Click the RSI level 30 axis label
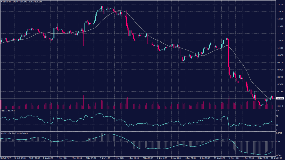 (x=277, y=125)
